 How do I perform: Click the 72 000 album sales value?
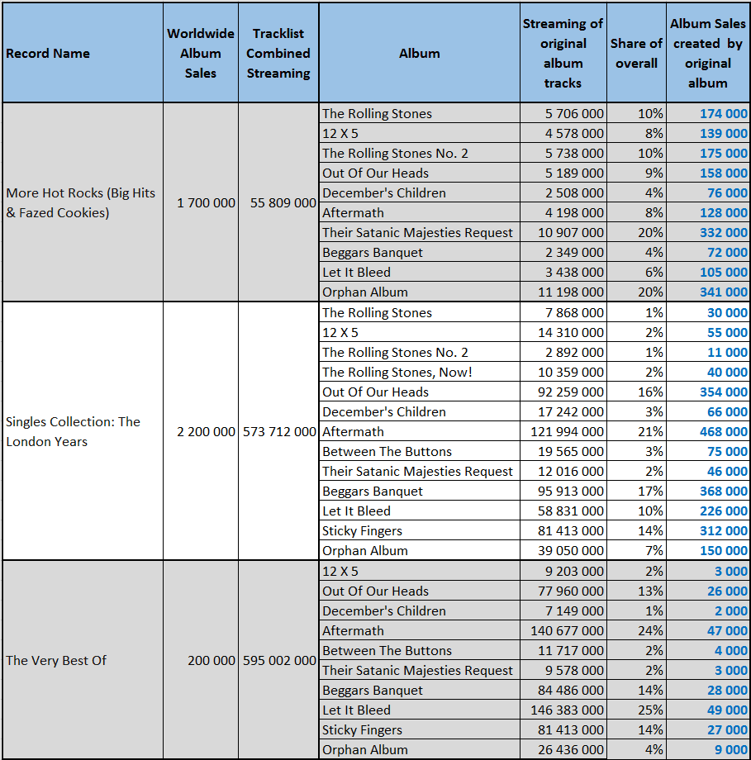727,253
